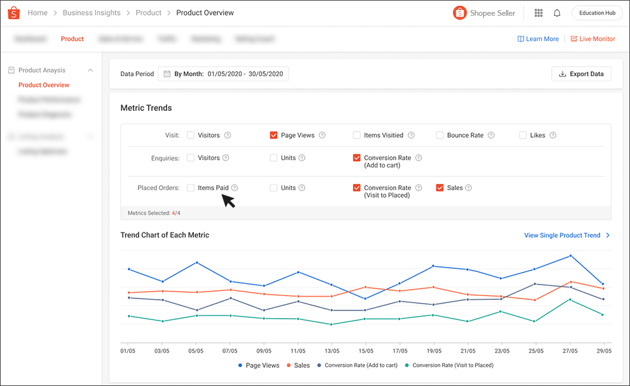Open notifications via the bell icon
The width and height of the screenshot is (630, 386).
click(557, 13)
